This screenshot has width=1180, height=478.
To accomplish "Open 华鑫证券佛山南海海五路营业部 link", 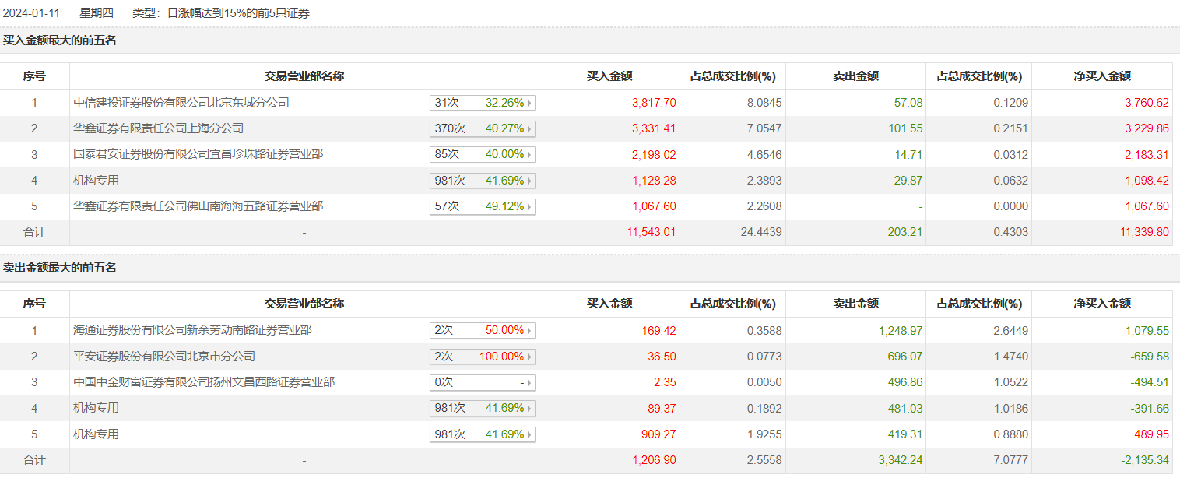I will pyautogui.click(x=198, y=207).
